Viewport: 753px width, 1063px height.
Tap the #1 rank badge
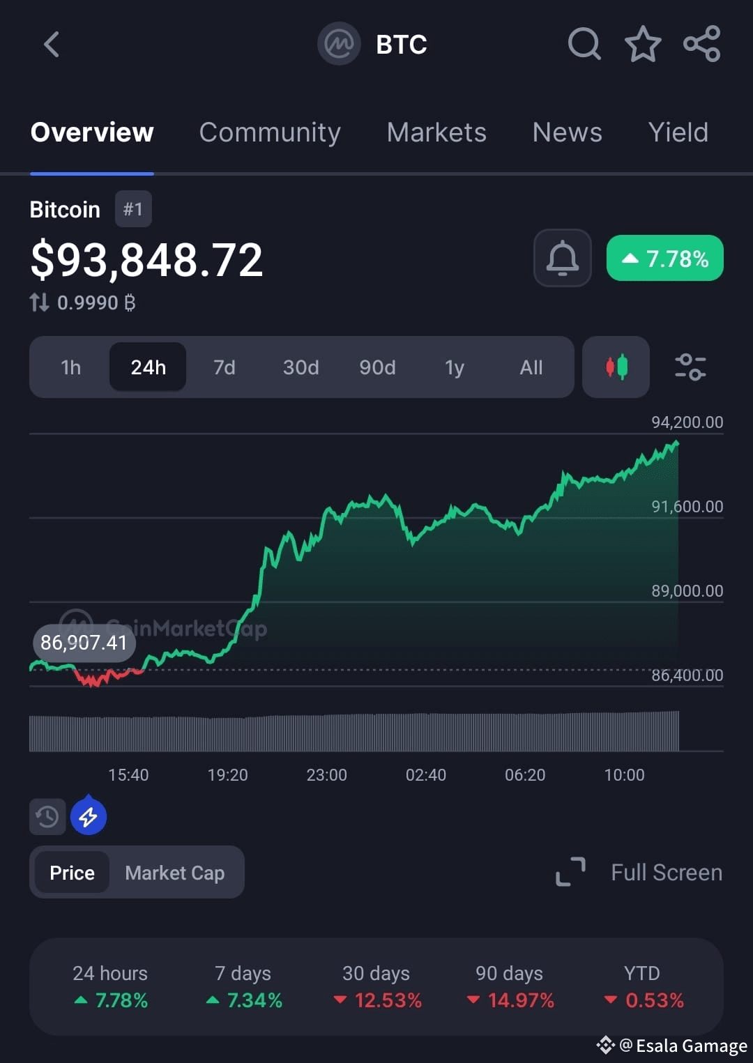pyautogui.click(x=133, y=209)
